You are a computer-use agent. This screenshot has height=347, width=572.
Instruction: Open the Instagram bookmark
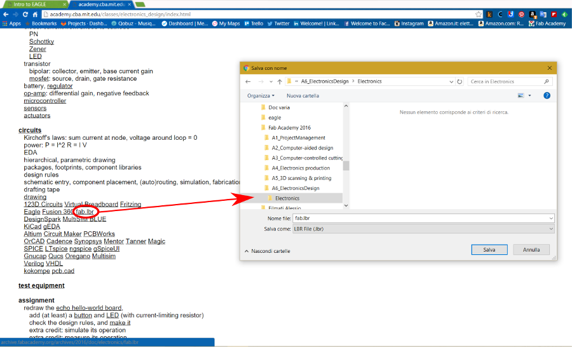409,24
